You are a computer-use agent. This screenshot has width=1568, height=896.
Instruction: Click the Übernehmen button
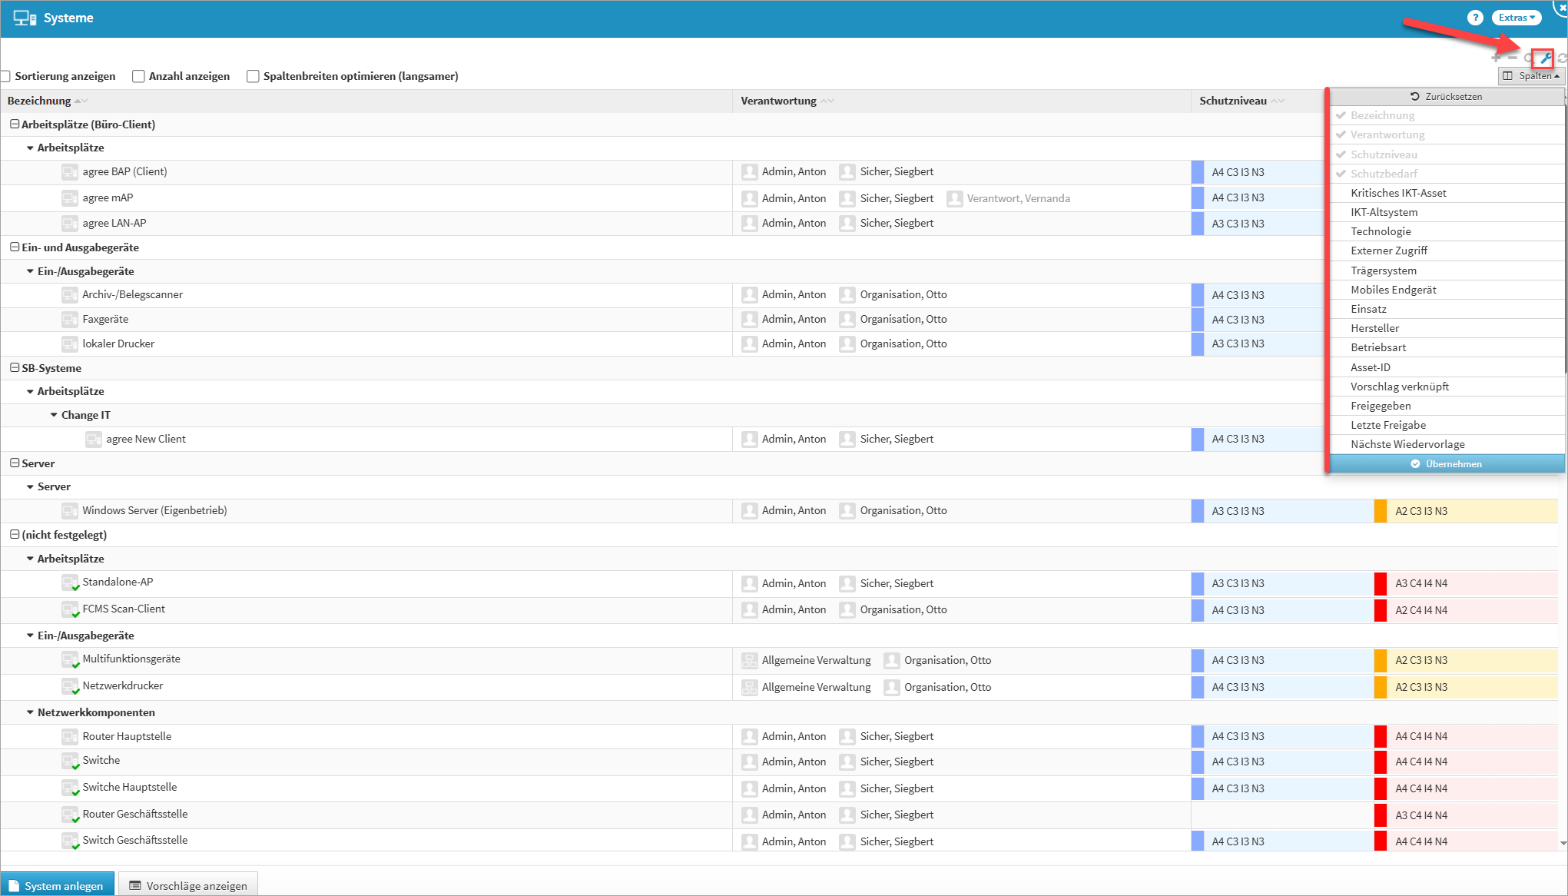1446,463
